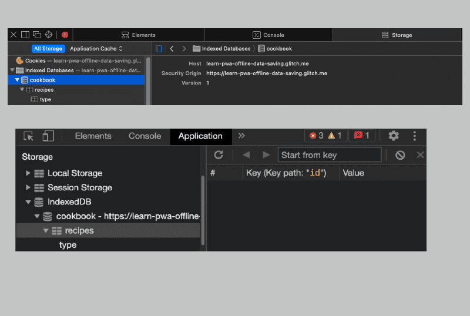Expand the Session Storage section
This screenshot has width=470, height=316.
coord(28,188)
